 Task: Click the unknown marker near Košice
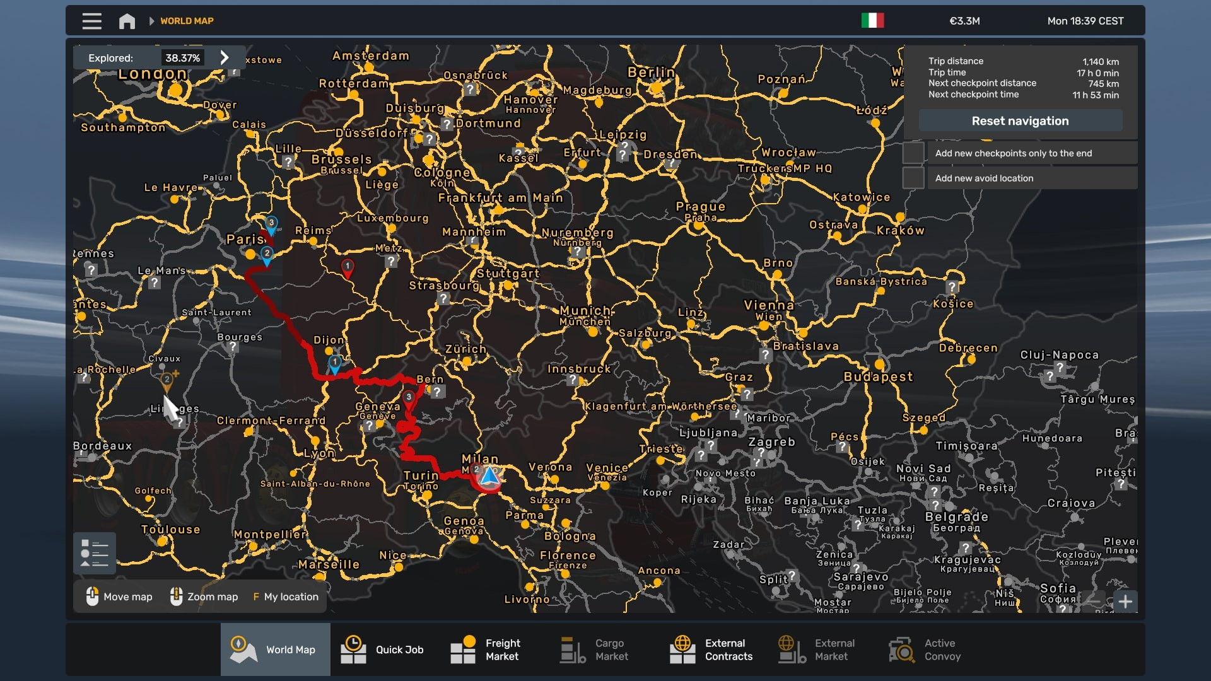point(952,288)
